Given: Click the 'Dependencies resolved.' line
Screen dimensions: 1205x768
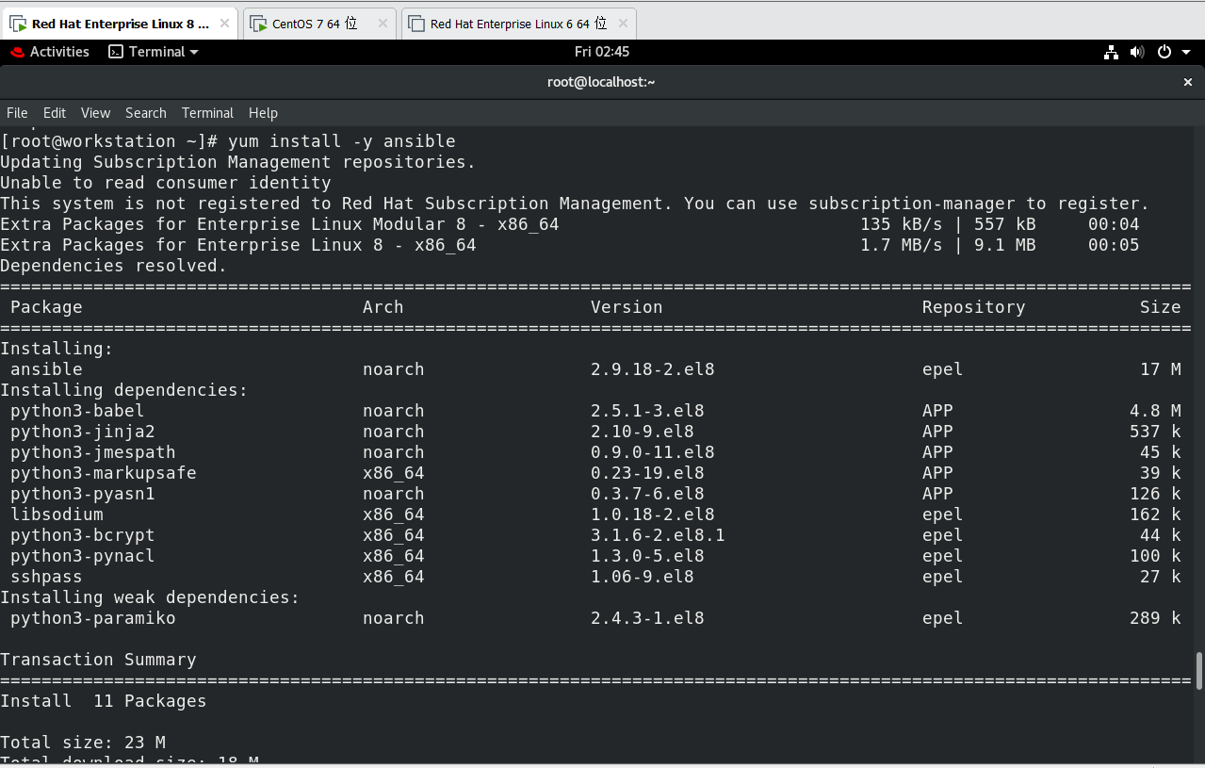Looking at the screenshot, I should click(114, 266).
